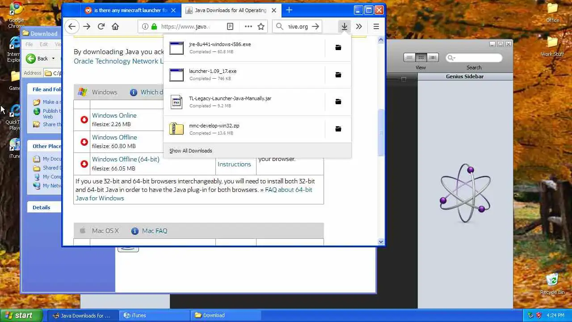572x322 pixels.
Task: Close the Java Downloads tab
Action: 273,10
